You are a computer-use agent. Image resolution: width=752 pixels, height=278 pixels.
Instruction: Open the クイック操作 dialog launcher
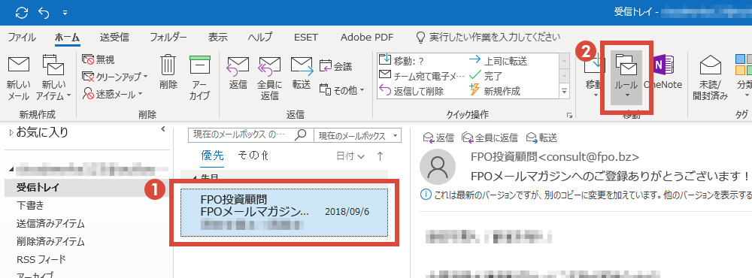(569, 116)
